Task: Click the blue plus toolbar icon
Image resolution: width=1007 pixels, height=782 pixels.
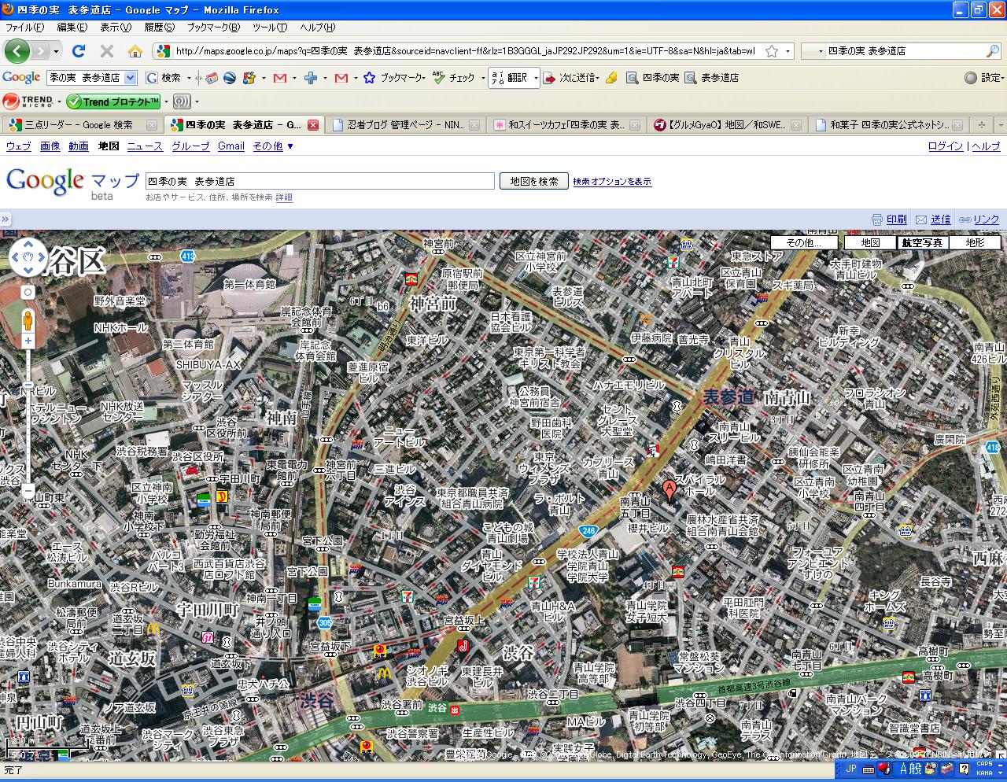Action: pyautogui.click(x=311, y=78)
